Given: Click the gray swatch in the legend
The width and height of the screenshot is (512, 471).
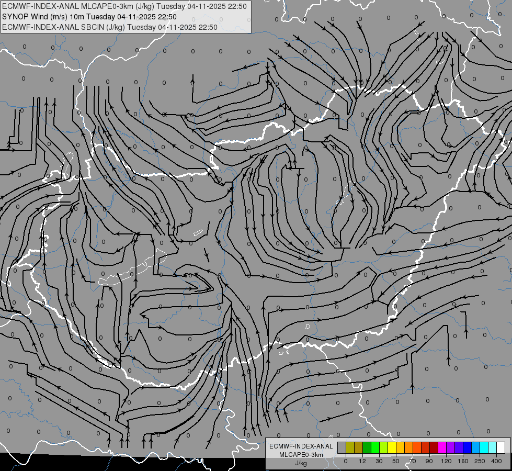Looking at the screenshot, I should 342,447.
